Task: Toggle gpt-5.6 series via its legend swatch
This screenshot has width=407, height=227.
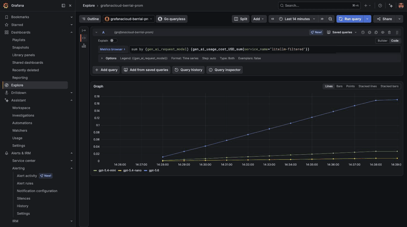Action: 146,171
